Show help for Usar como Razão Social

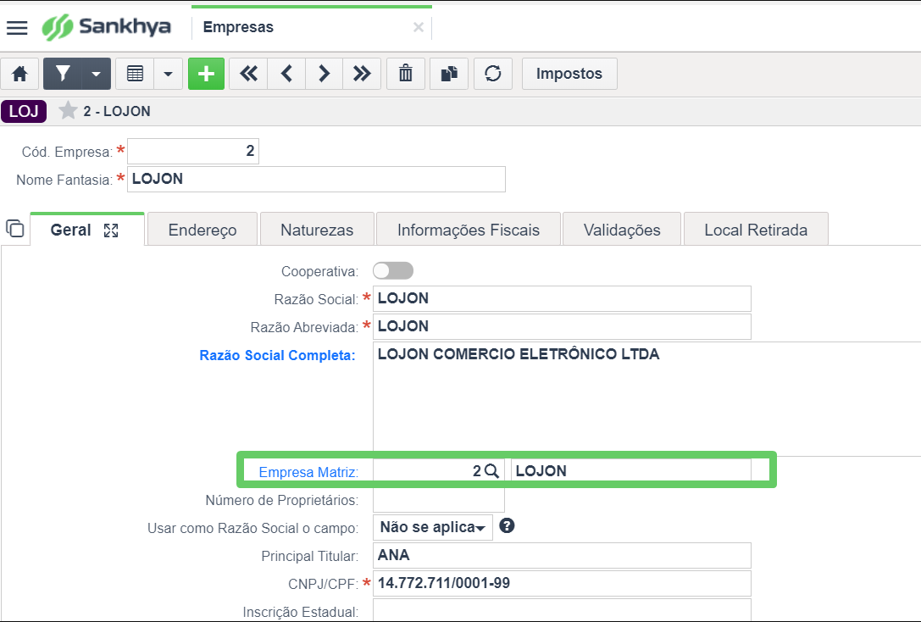pyautogui.click(x=507, y=525)
